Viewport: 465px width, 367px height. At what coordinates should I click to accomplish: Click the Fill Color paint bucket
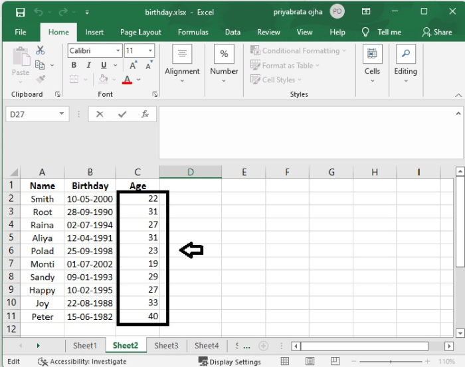103,79
